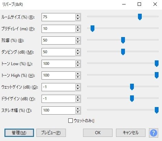Click the 残響 slider handle
This screenshot has width=162, height=141.
[x=123, y=40]
